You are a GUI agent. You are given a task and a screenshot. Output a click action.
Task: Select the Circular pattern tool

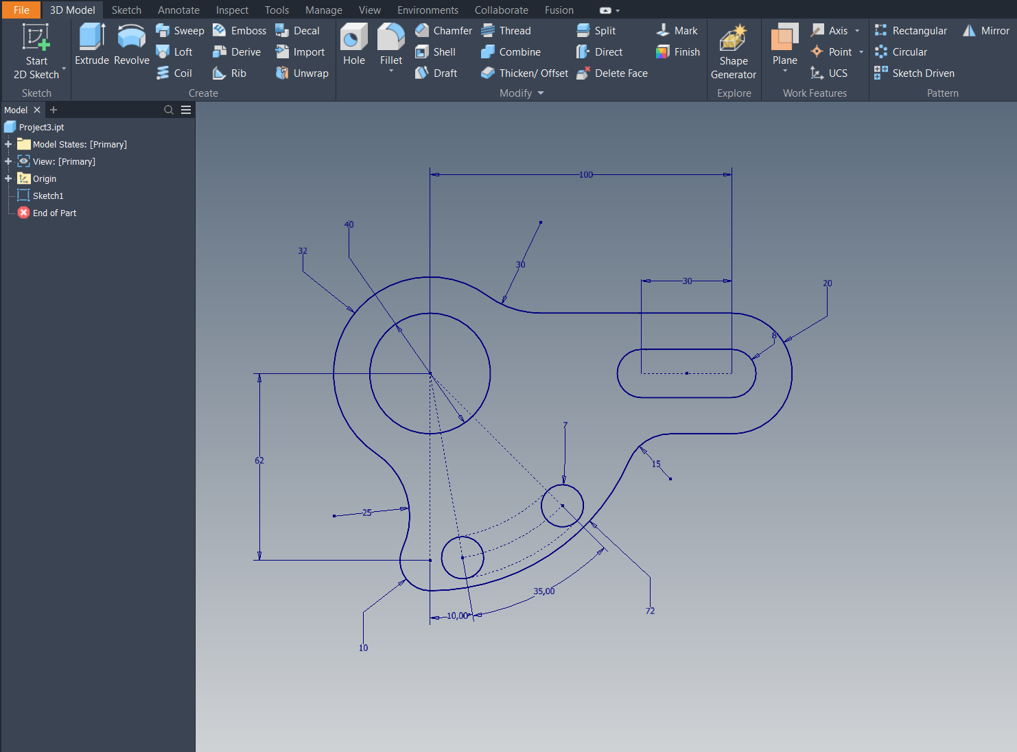tap(900, 52)
